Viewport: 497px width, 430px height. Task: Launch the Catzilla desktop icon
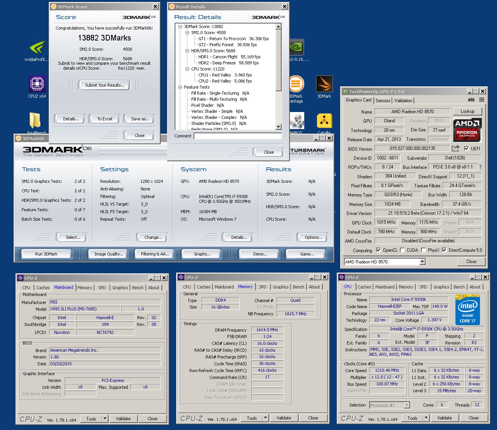pyautogui.click(x=324, y=124)
